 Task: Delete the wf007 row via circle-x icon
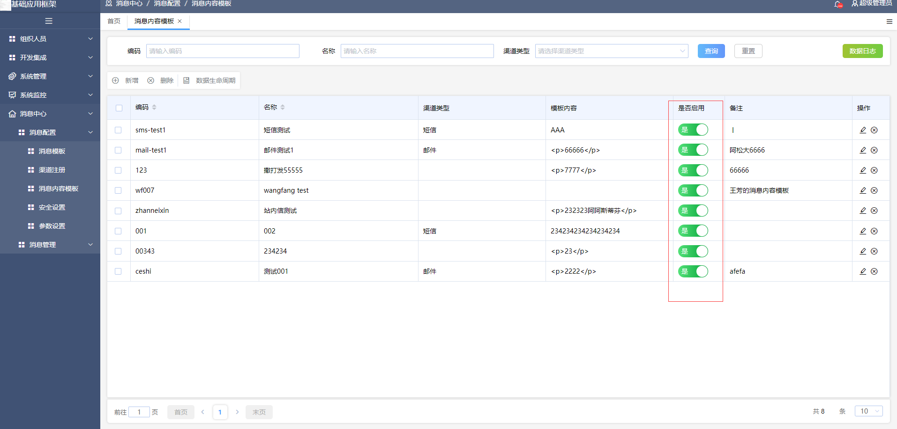coord(874,190)
